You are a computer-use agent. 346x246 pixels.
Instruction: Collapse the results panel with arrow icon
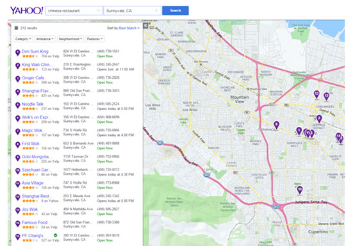[145, 26]
